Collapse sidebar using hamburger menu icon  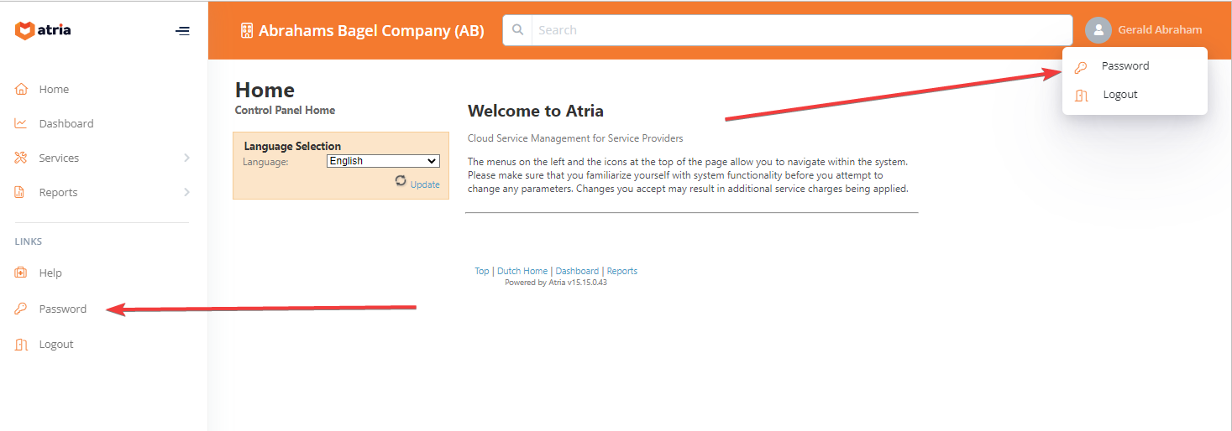point(182,31)
